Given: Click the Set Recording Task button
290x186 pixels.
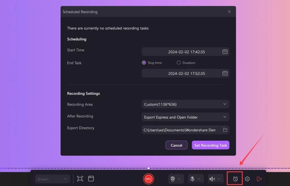Looking at the screenshot, I should click(210, 145).
